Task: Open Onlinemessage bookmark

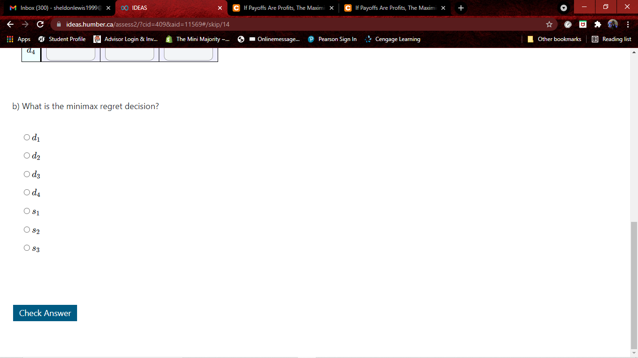Action: pos(274,39)
